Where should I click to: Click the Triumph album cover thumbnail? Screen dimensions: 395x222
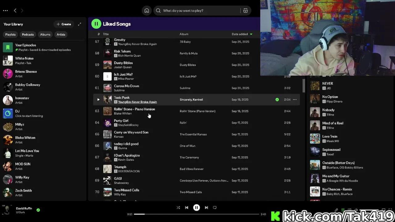tap(107, 169)
